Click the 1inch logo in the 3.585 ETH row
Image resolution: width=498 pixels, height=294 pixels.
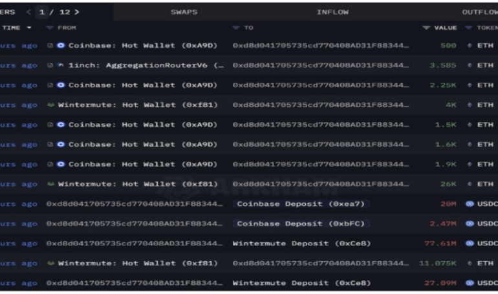pyautogui.click(x=61, y=65)
